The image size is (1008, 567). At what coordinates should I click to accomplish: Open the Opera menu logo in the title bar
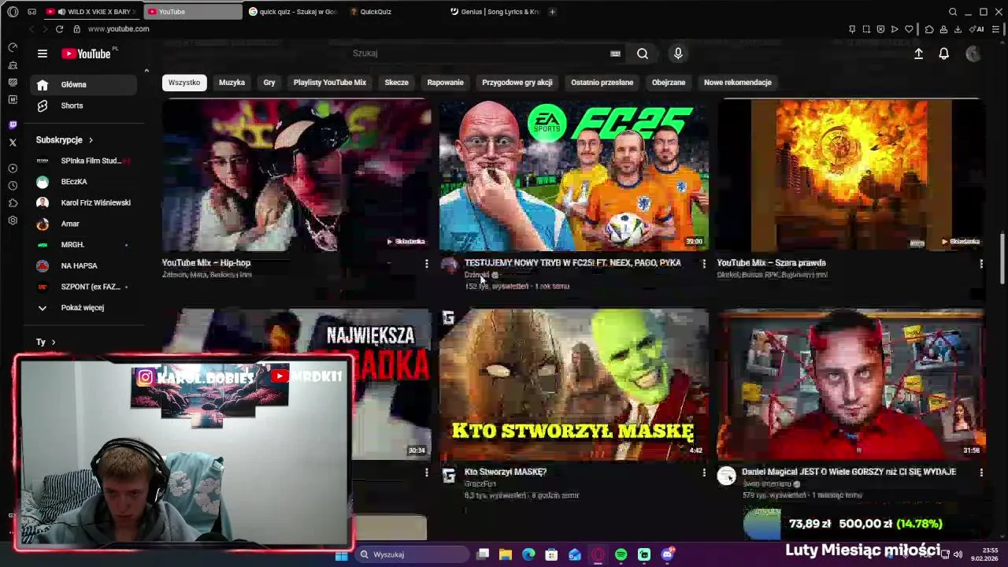pos(13,12)
